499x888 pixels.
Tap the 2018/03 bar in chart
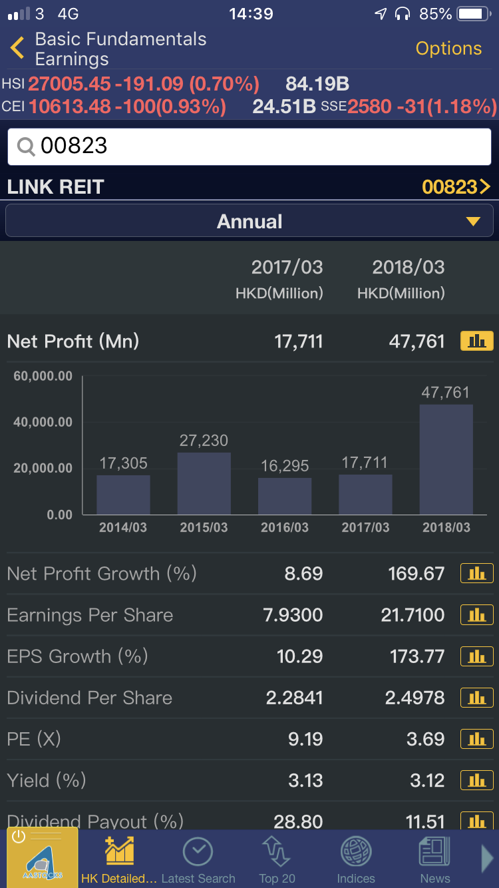point(446,459)
